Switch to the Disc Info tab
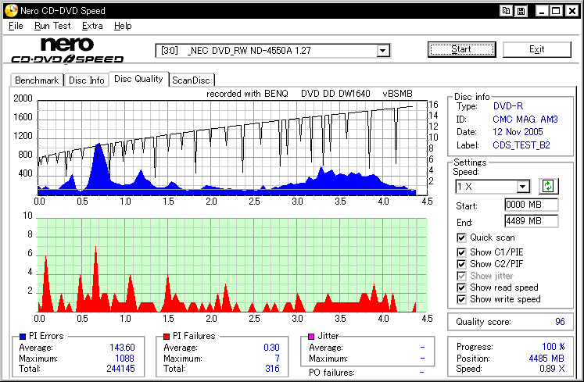Screen dimensions: 584x382 click(x=87, y=80)
